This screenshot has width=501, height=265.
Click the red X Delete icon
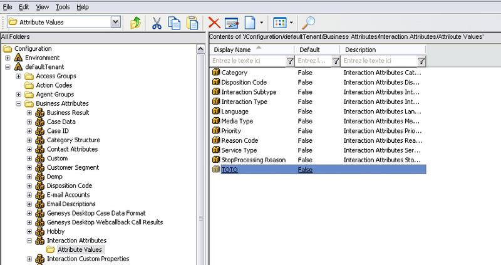[214, 23]
